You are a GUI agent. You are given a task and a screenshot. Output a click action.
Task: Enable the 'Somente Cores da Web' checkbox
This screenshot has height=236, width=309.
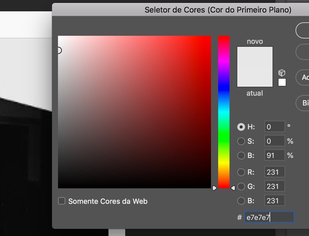pos(61,201)
